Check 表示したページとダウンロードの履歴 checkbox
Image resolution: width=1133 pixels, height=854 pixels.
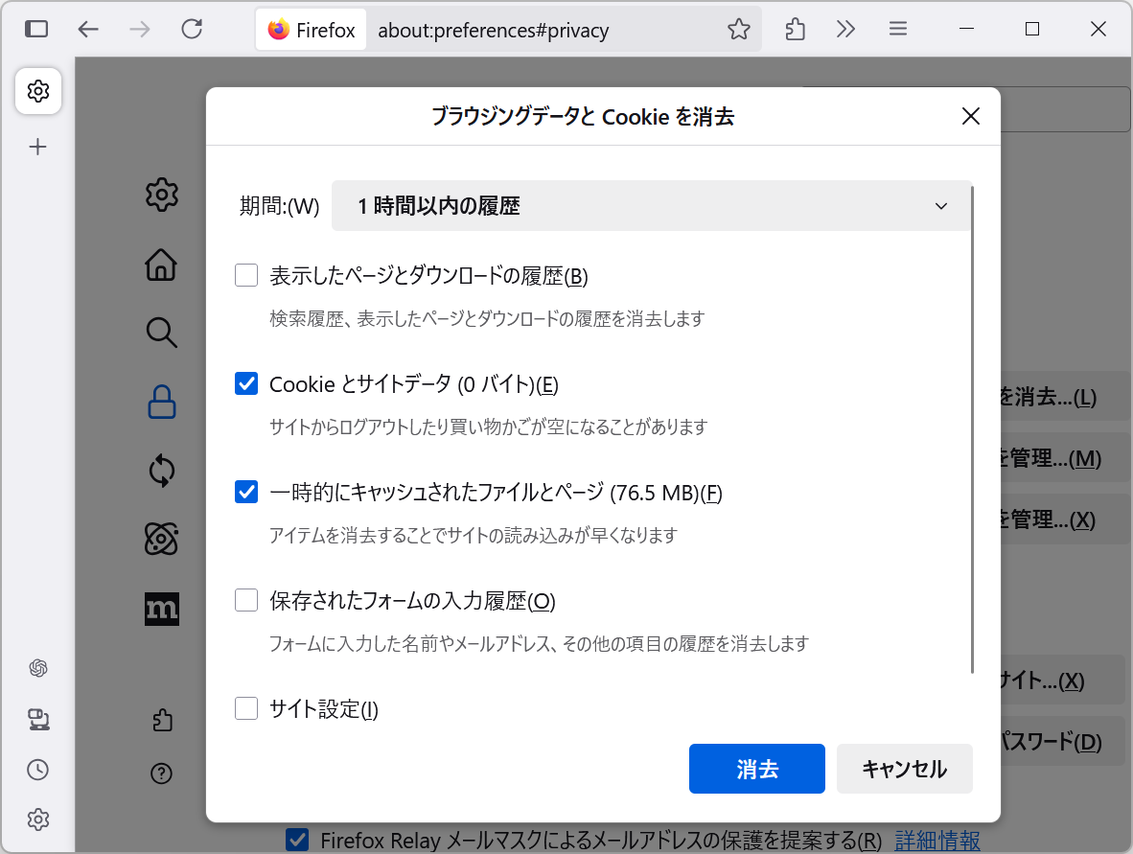pos(246,275)
